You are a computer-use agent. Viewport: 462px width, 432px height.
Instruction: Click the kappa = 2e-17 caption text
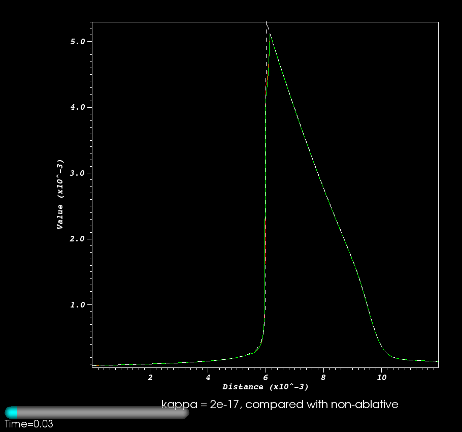280,404
